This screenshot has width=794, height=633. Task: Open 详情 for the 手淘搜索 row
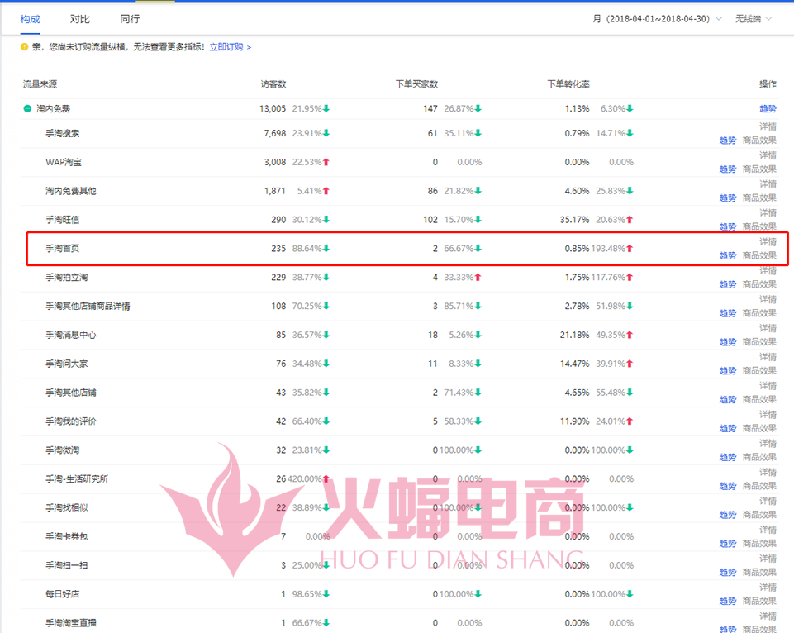(768, 126)
